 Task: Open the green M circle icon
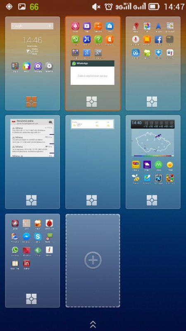coord(158,164)
